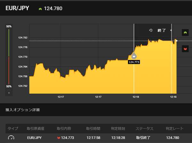Click the 取引内容 column header
This screenshot has height=143, width=192.
(64, 128)
